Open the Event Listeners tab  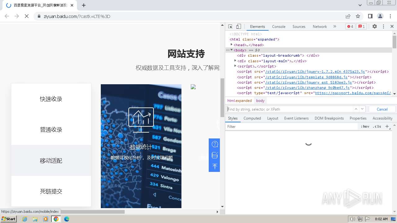[x=297, y=118]
